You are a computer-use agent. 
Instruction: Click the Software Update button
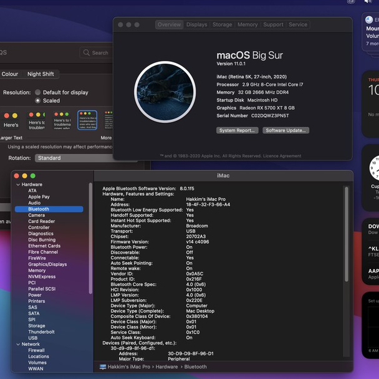point(285,130)
